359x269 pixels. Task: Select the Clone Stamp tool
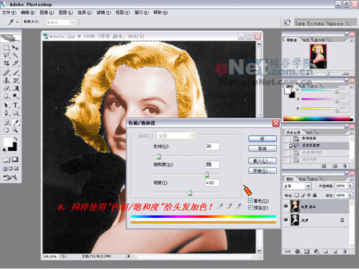click(7, 80)
